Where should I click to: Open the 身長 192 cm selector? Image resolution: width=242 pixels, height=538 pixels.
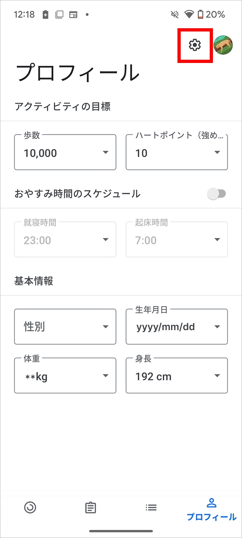[177, 376]
